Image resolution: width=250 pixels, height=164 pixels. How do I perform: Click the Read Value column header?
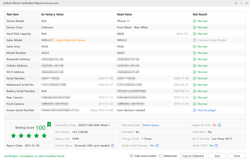click(125, 14)
